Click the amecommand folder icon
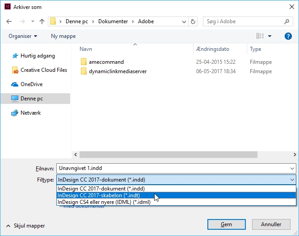 pos(84,62)
